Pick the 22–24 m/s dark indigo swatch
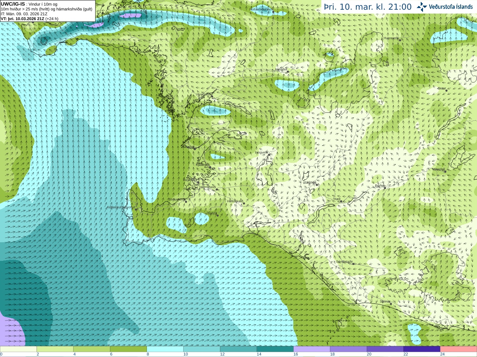The image size is (477, 357). coord(422,349)
